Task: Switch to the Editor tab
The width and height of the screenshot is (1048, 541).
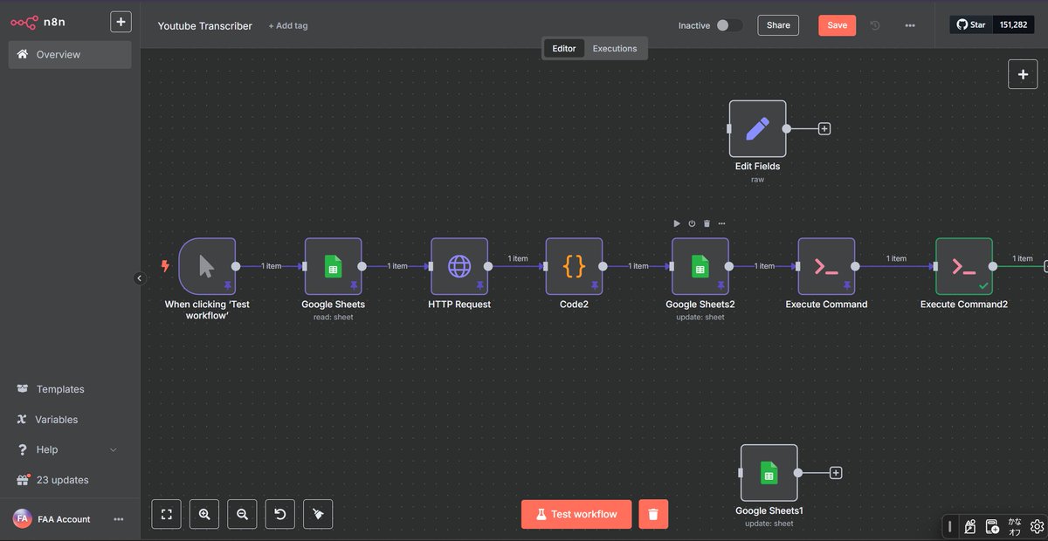Action: click(x=564, y=49)
